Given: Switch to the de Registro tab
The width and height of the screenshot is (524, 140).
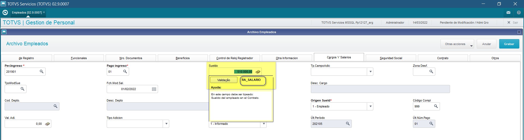Looking at the screenshot, I should 26,58.
